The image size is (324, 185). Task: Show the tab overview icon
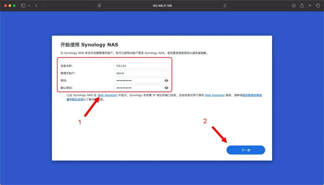pos(318,6)
